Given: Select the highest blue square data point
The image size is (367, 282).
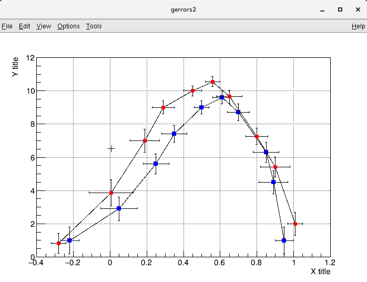Looking at the screenshot, I should [222, 97].
